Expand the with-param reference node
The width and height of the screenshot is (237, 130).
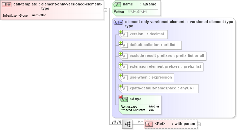coord(199,124)
